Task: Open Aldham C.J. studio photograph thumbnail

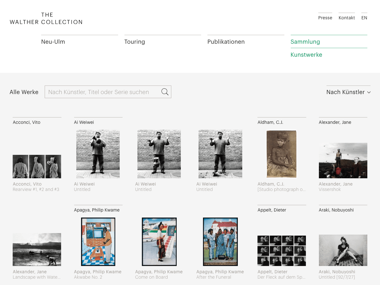Action: point(282,154)
